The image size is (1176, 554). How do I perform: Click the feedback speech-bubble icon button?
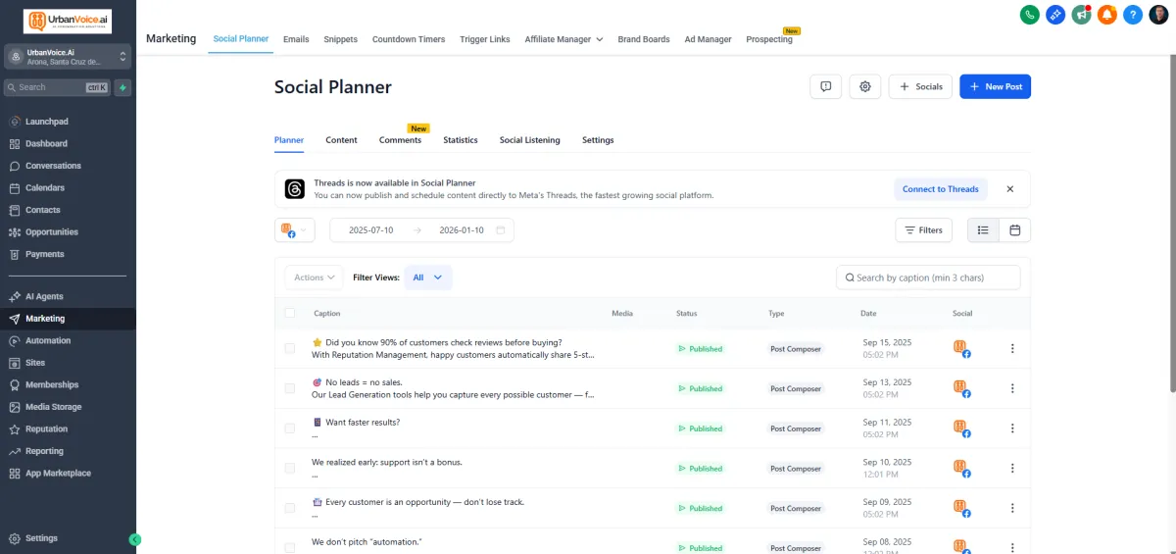(x=826, y=86)
